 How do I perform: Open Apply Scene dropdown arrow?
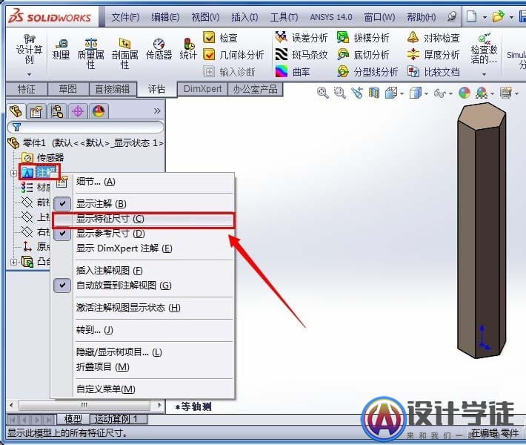click(492, 93)
